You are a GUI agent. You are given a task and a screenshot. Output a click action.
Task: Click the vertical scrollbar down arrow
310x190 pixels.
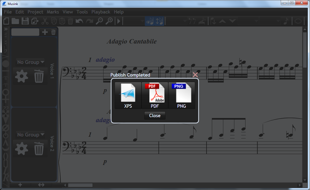305,180
